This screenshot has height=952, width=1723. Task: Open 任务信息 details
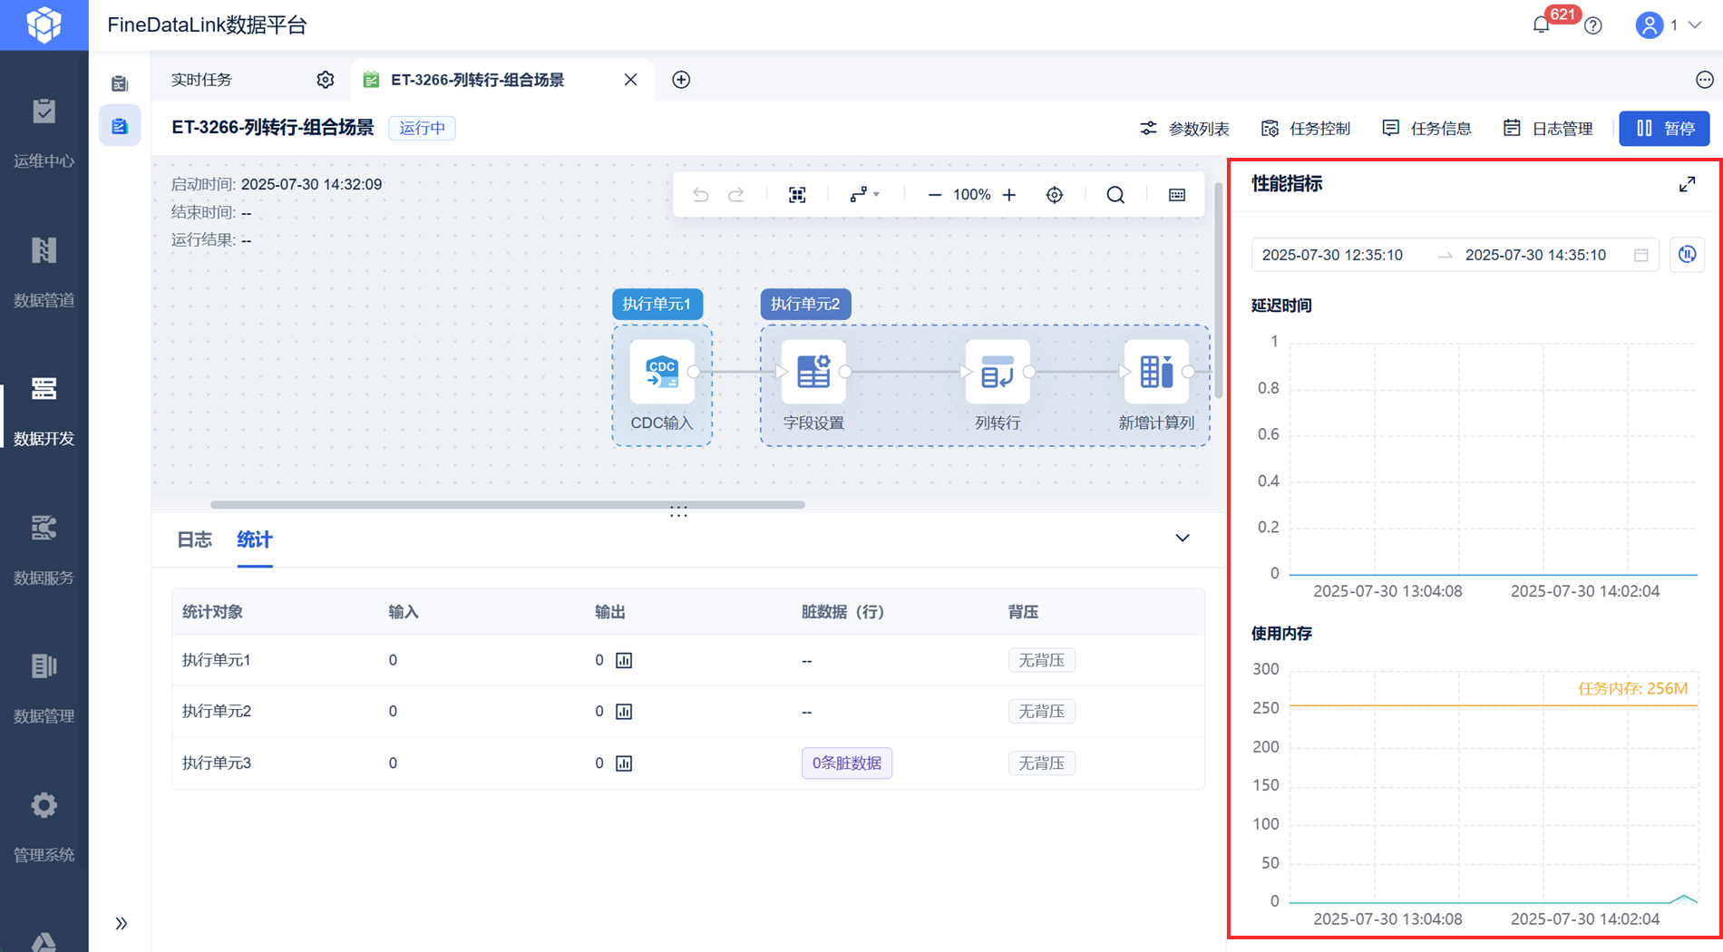[x=1426, y=129]
